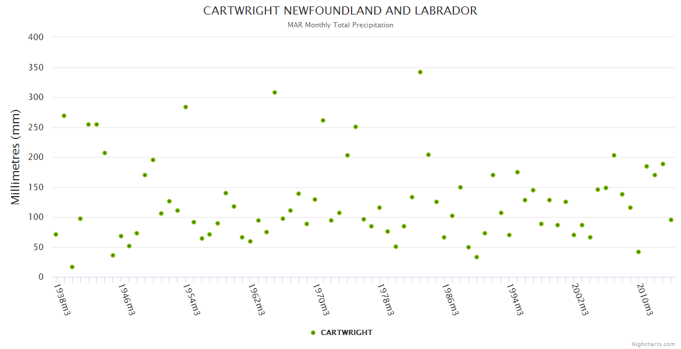Screen dimensions: 681x349
Task: Click the 400 y-axis tick label
Action: coord(36,37)
